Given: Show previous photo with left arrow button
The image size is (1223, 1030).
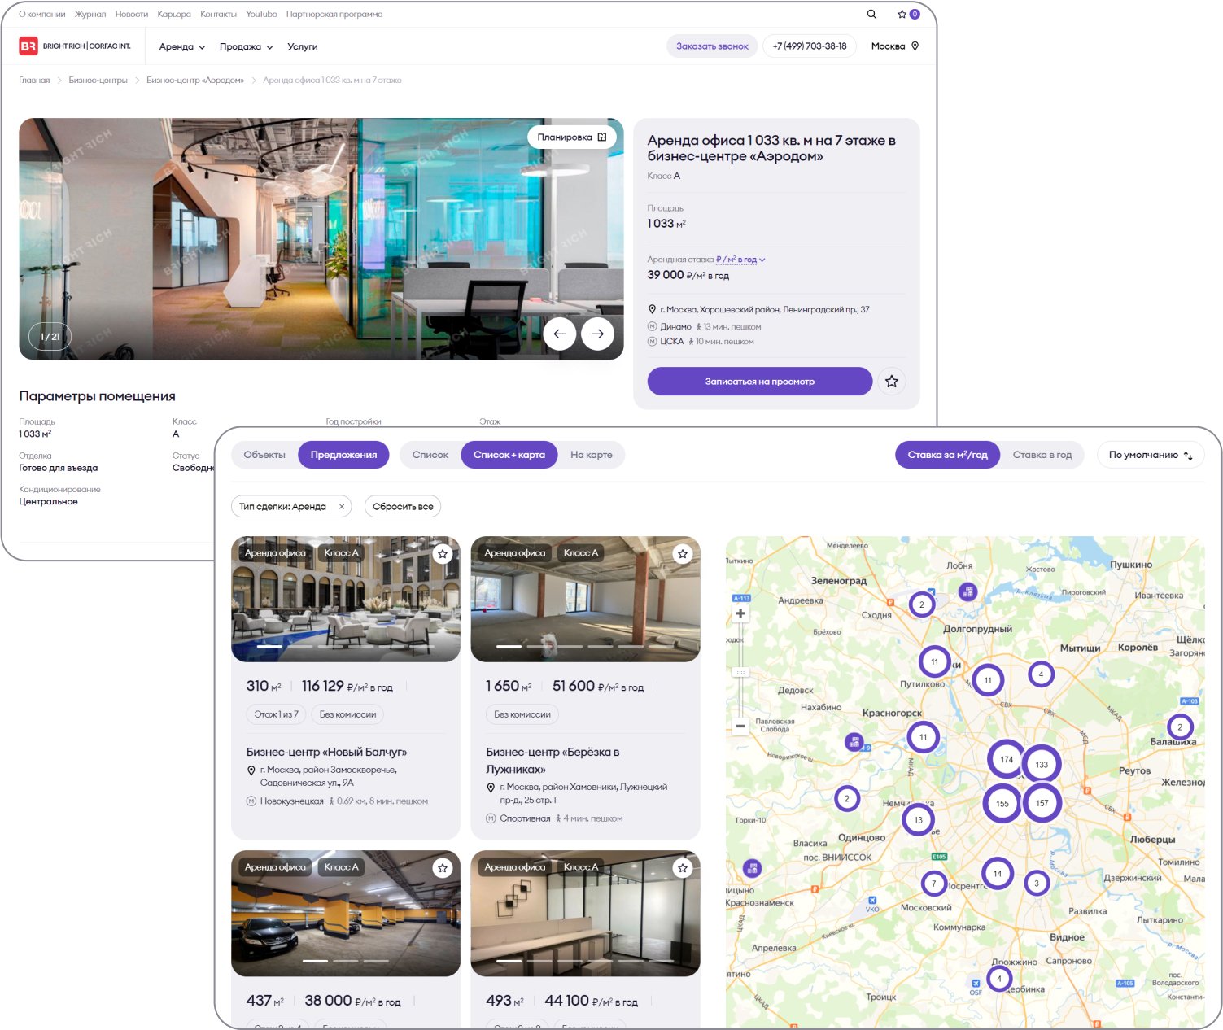Looking at the screenshot, I should [x=560, y=334].
